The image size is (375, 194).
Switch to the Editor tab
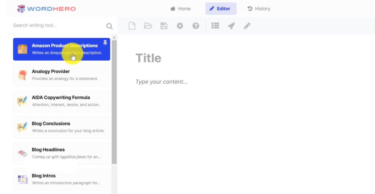click(221, 9)
